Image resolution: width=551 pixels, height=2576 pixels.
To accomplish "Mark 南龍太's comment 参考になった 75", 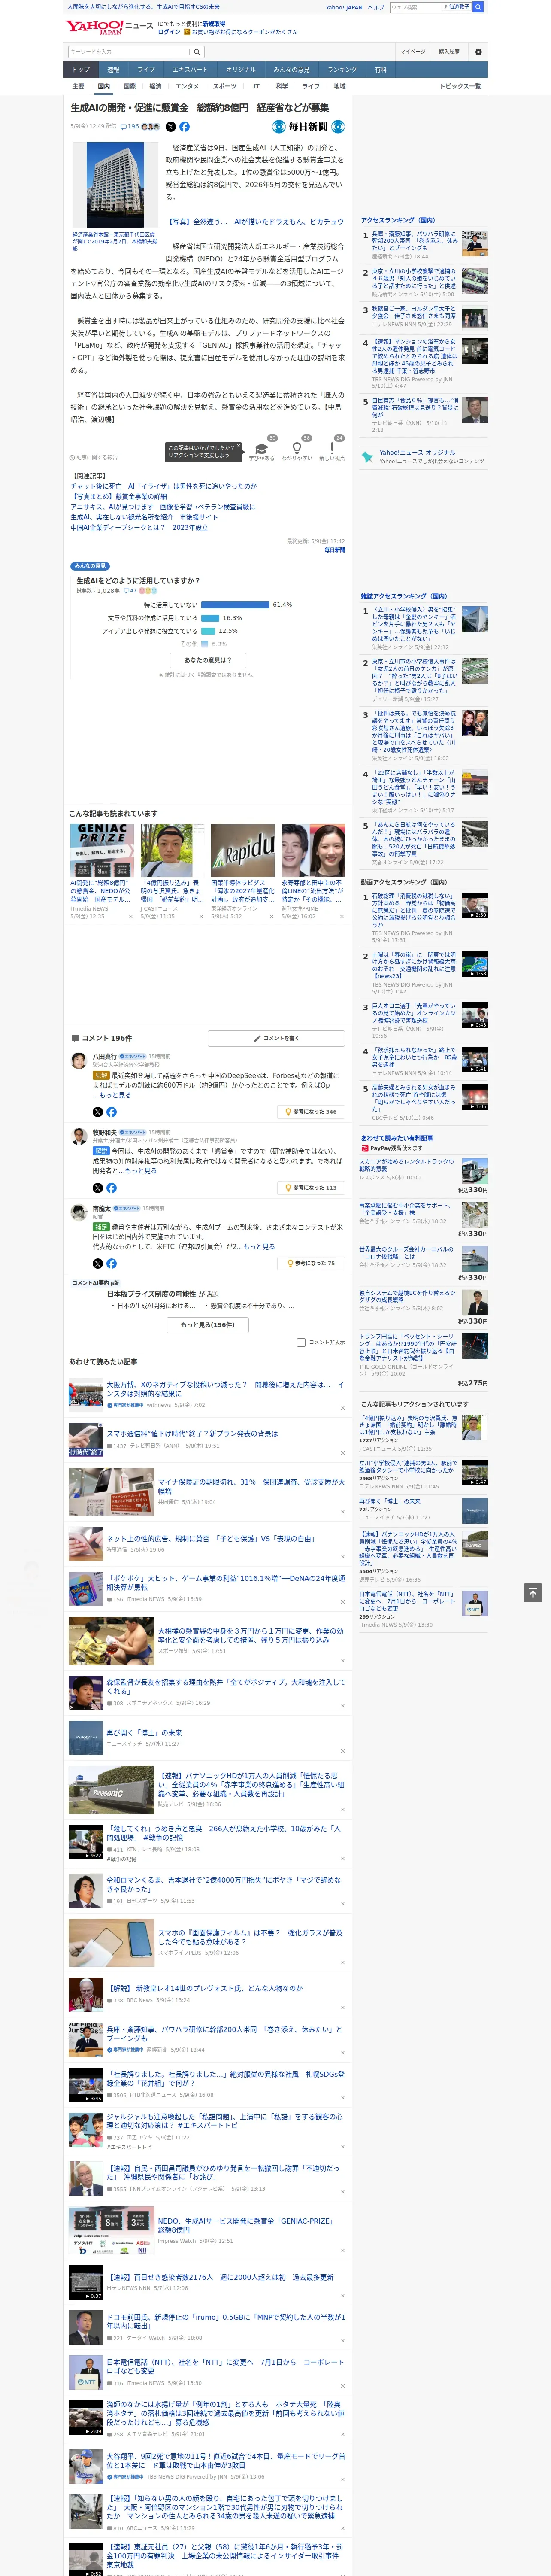I will [311, 1263].
